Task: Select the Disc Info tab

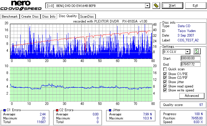Action: click(49, 17)
